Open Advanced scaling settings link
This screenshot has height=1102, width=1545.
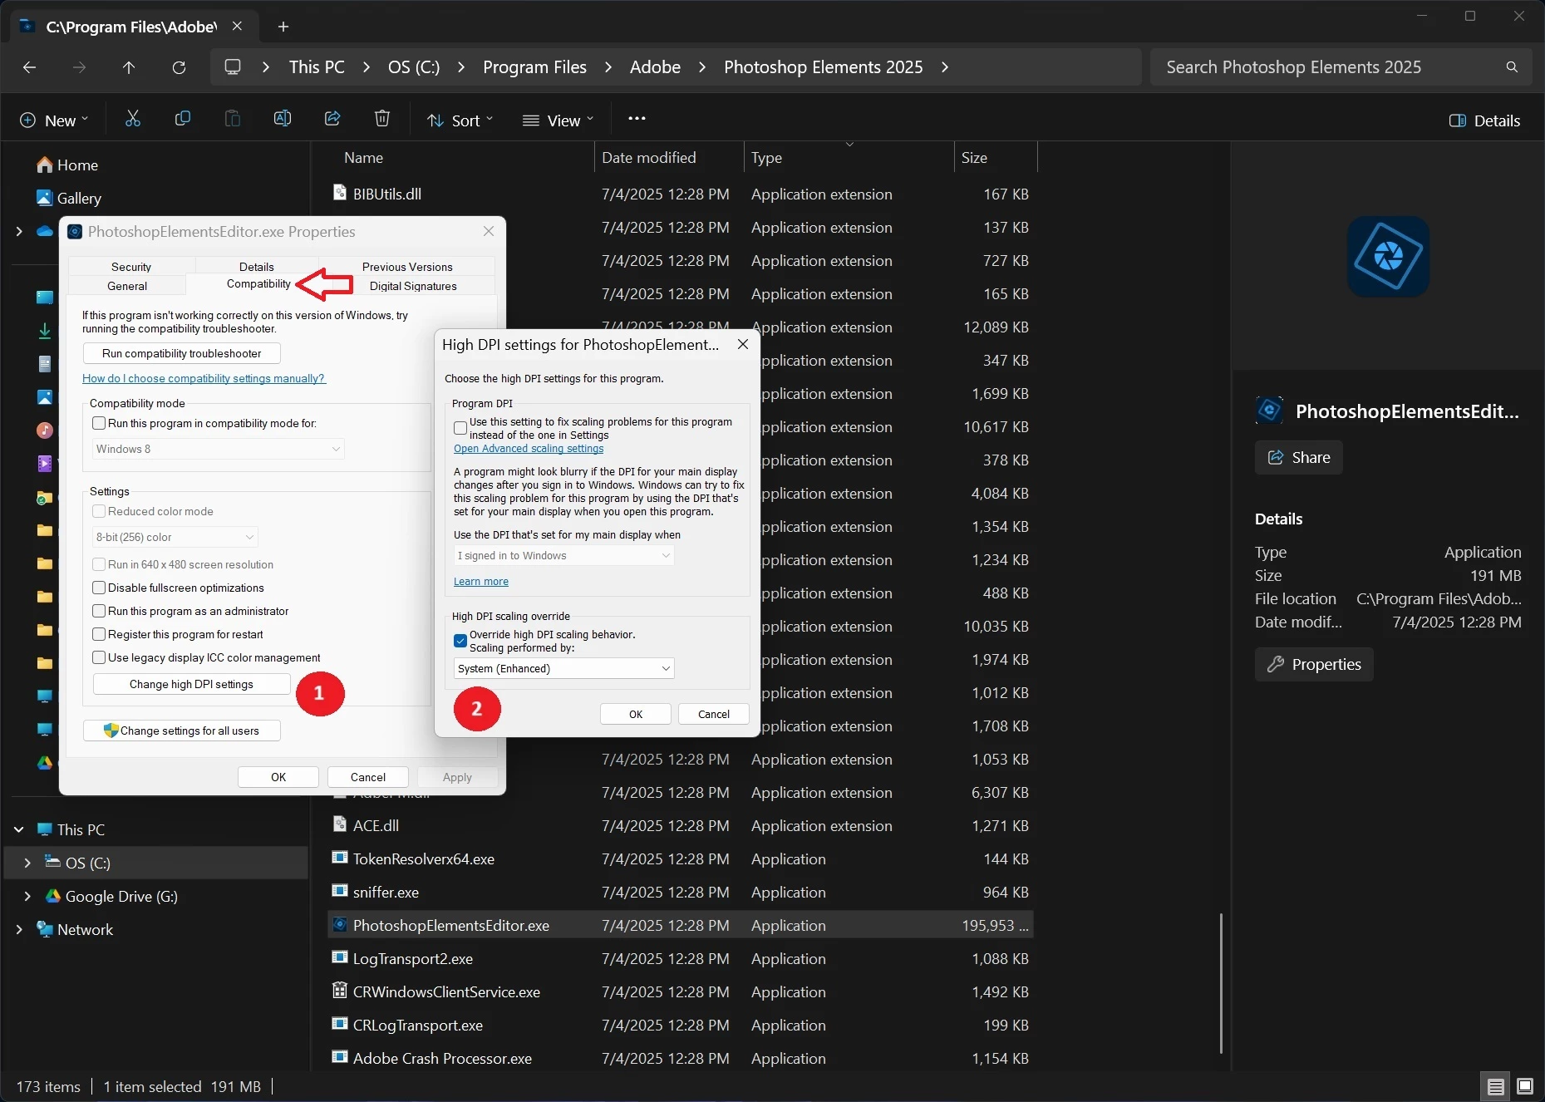(529, 449)
